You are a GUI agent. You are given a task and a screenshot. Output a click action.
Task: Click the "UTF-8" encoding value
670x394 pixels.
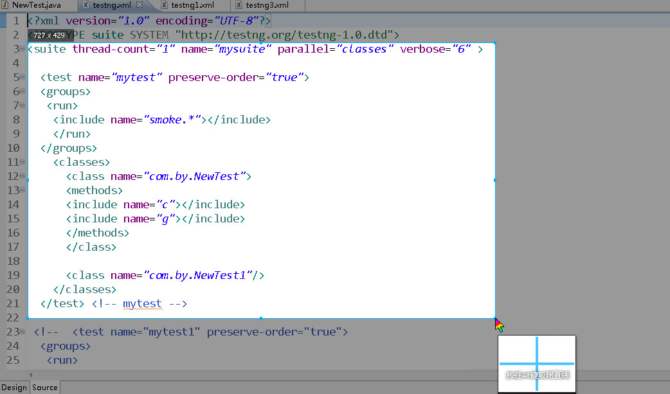(x=236, y=21)
